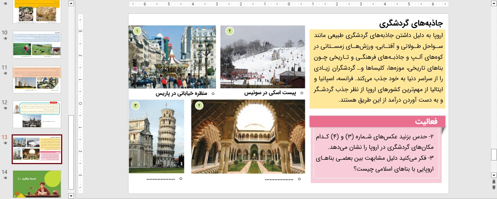Image resolution: width=497 pixels, height=199 pixels.
Task: Click the down arrow of the thumbnail pane scrollbar
Action: point(71,196)
